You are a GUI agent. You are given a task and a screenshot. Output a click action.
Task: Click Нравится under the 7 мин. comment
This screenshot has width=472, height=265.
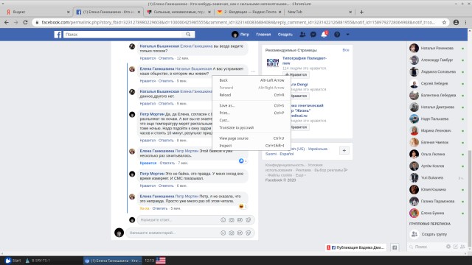click(x=148, y=163)
